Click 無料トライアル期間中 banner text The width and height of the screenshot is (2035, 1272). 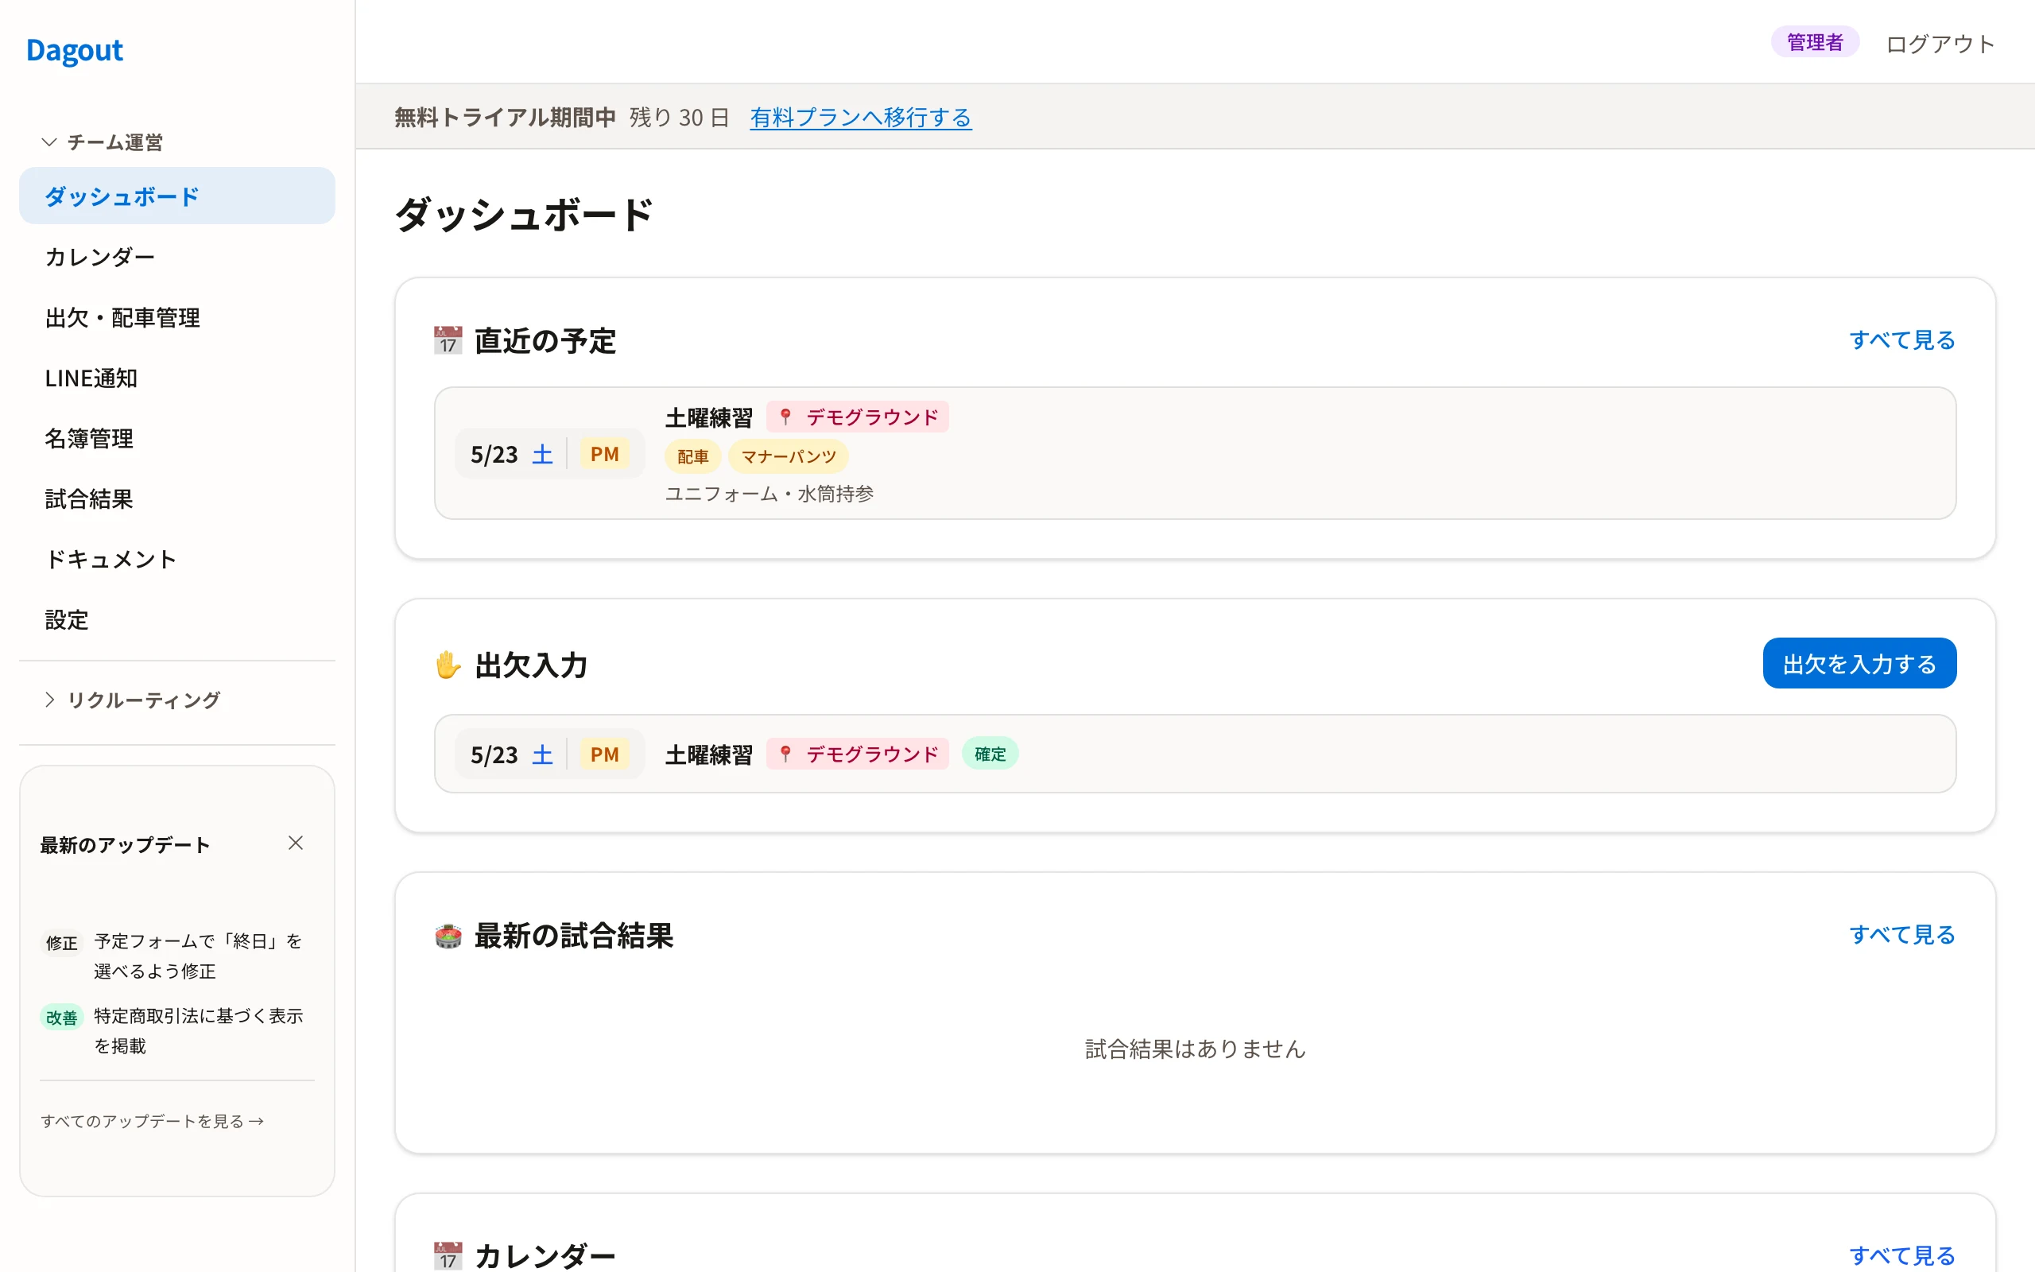506,117
